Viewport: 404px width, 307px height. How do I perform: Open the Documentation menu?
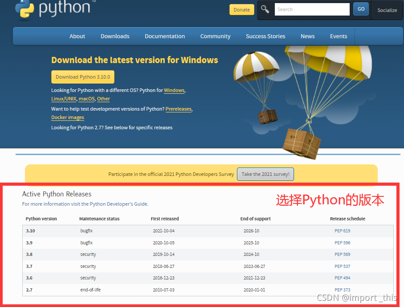165,36
